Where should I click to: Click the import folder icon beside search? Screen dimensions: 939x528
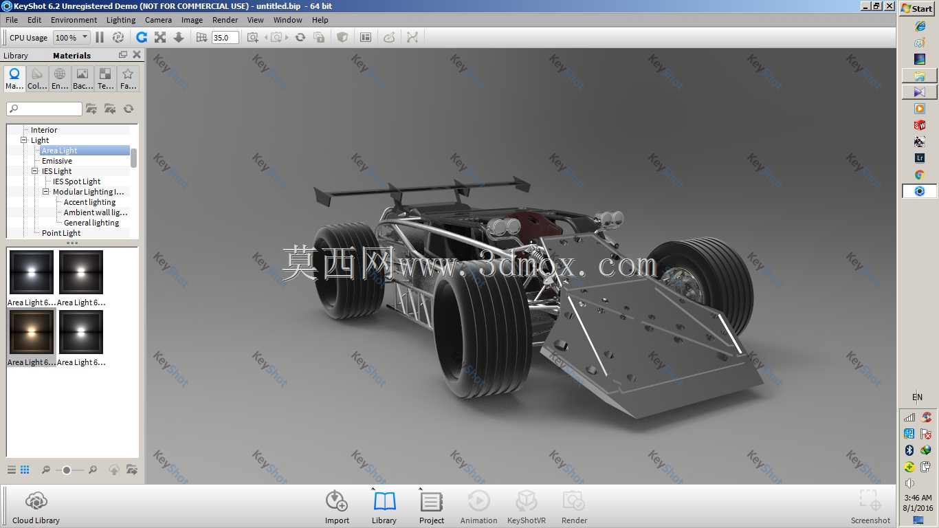tap(110, 109)
